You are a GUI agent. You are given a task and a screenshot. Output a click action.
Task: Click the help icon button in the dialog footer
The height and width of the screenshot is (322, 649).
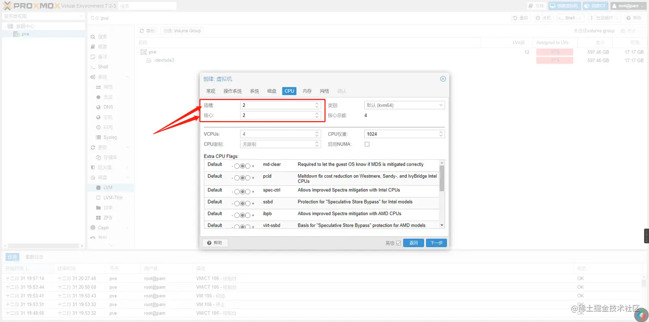(215, 243)
